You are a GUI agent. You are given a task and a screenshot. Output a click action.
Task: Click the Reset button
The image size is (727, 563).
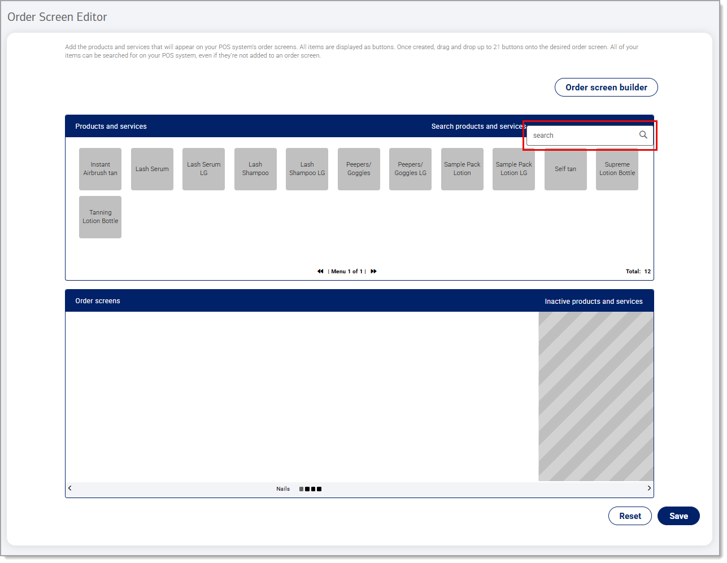(x=630, y=516)
